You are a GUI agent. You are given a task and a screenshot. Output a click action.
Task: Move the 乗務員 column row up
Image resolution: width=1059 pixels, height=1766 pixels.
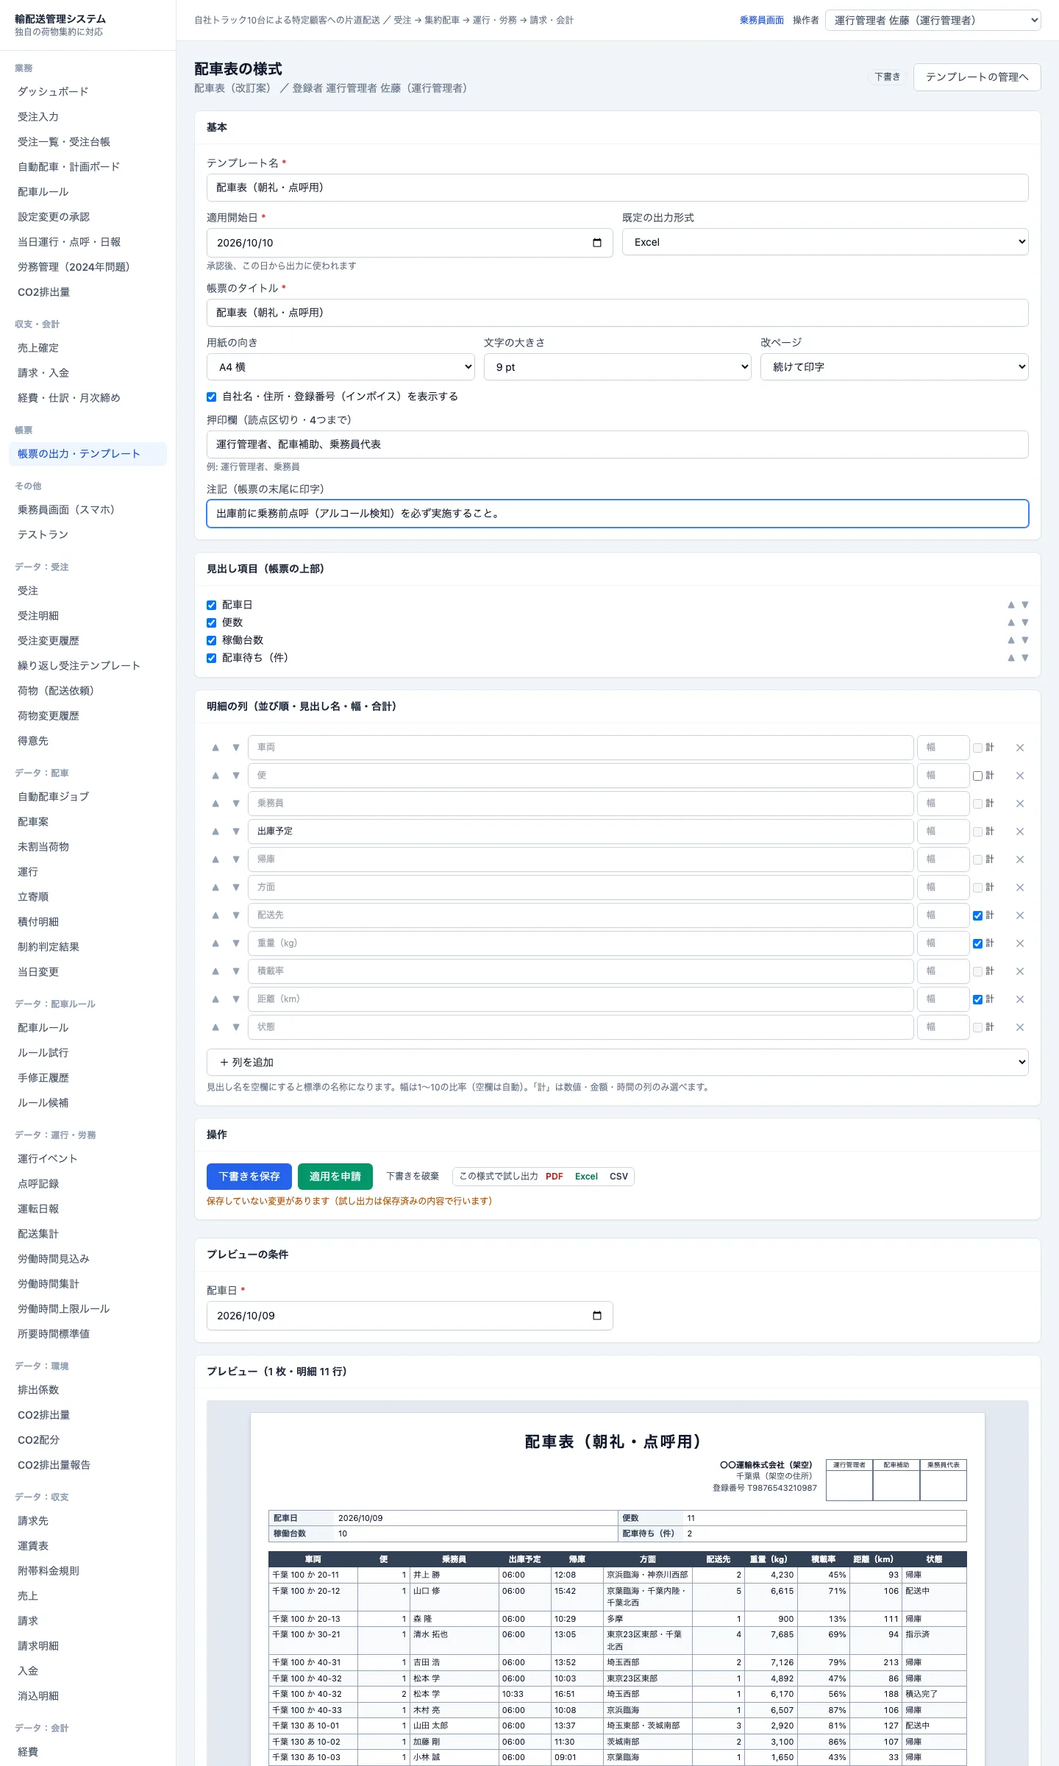pos(215,804)
